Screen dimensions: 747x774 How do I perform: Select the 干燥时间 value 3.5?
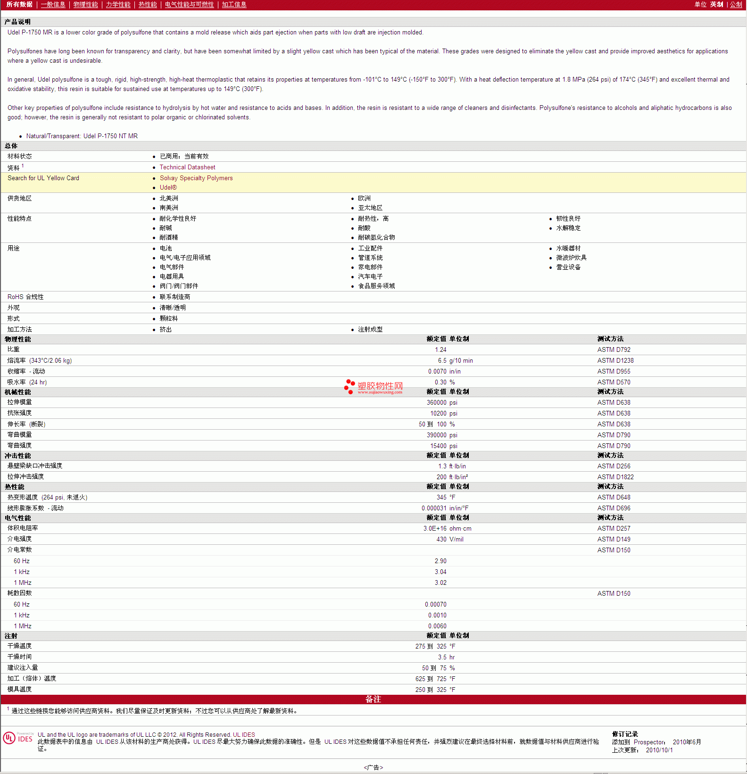pos(442,657)
